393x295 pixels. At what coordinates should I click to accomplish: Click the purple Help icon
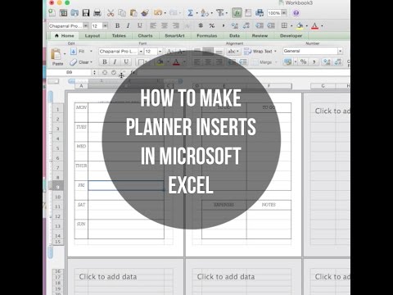[x=296, y=13]
